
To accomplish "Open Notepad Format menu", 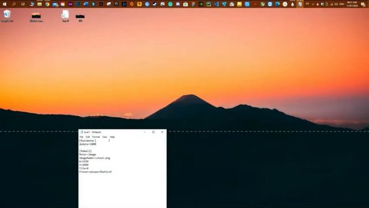I will tap(96, 137).
